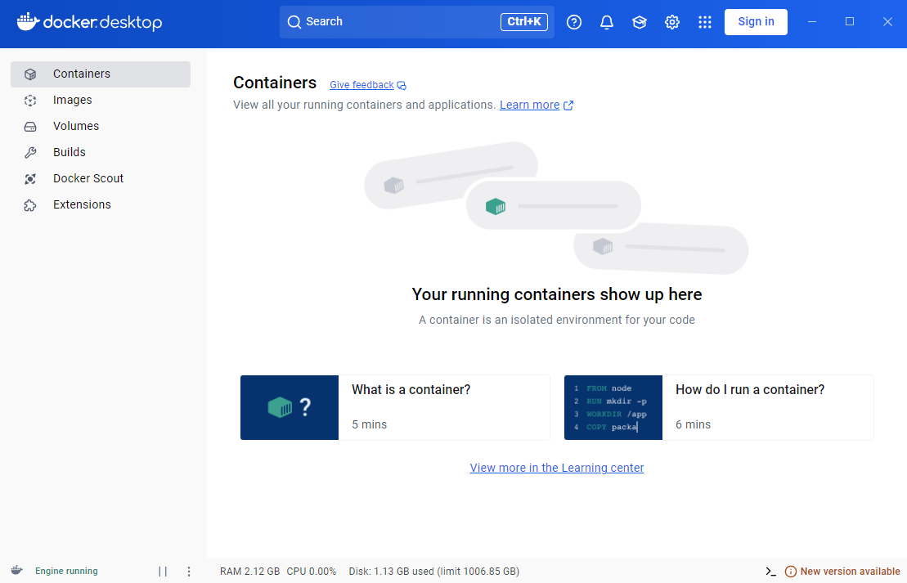Viewport: 907px width, 583px height.
Task: Click the Extensions puzzle icon in sidebar
Action: point(30,204)
